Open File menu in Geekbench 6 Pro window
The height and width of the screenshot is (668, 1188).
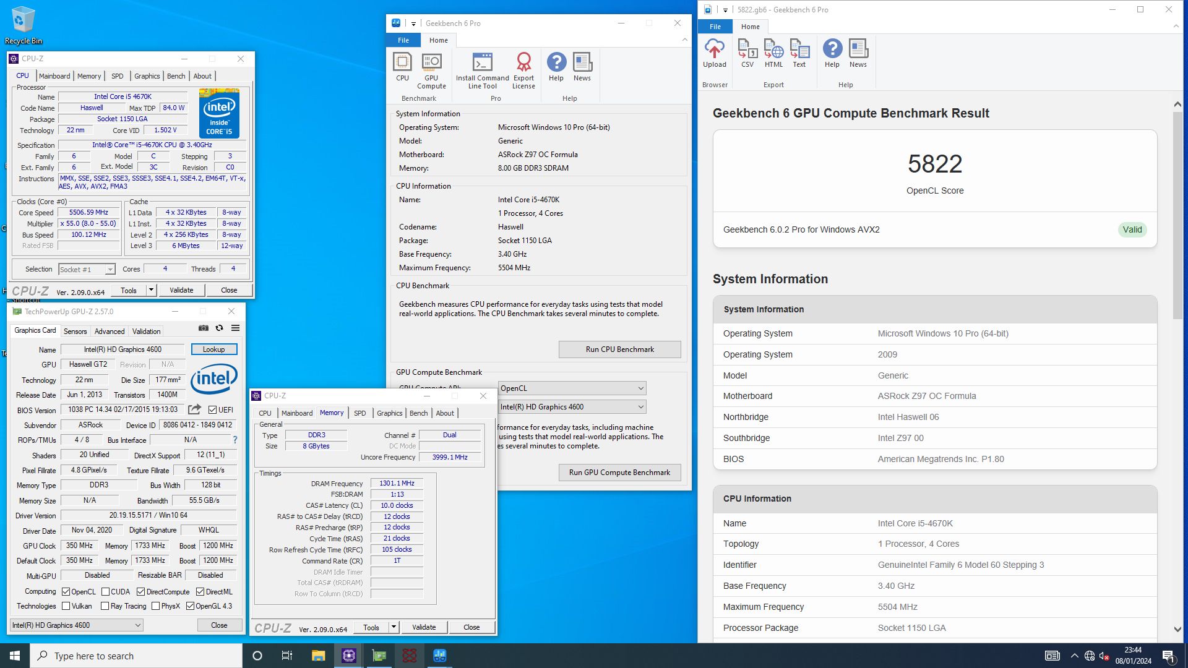click(x=403, y=40)
